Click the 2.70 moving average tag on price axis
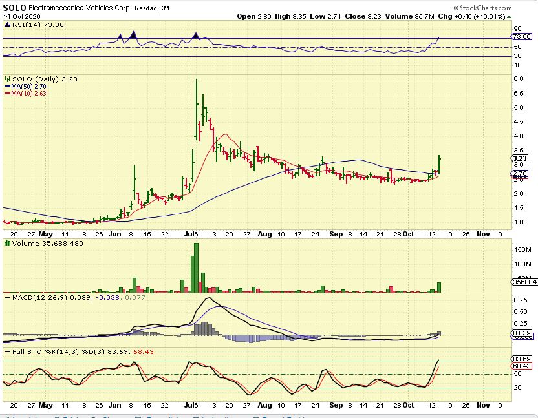538x418 pixels. tap(519, 174)
